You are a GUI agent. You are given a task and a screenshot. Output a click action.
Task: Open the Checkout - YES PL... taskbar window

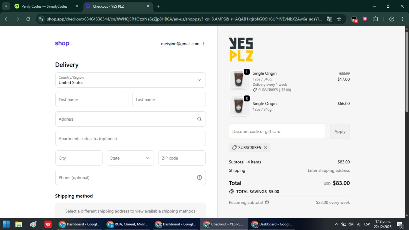click(x=224, y=224)
